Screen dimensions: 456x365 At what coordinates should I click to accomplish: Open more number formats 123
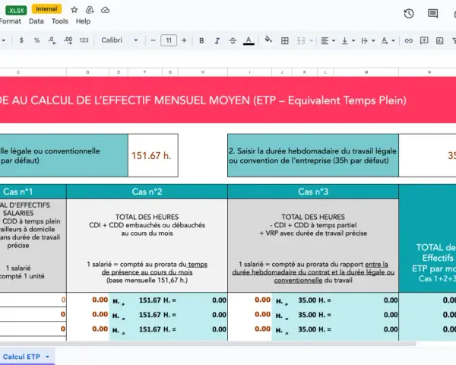[84, 40]
